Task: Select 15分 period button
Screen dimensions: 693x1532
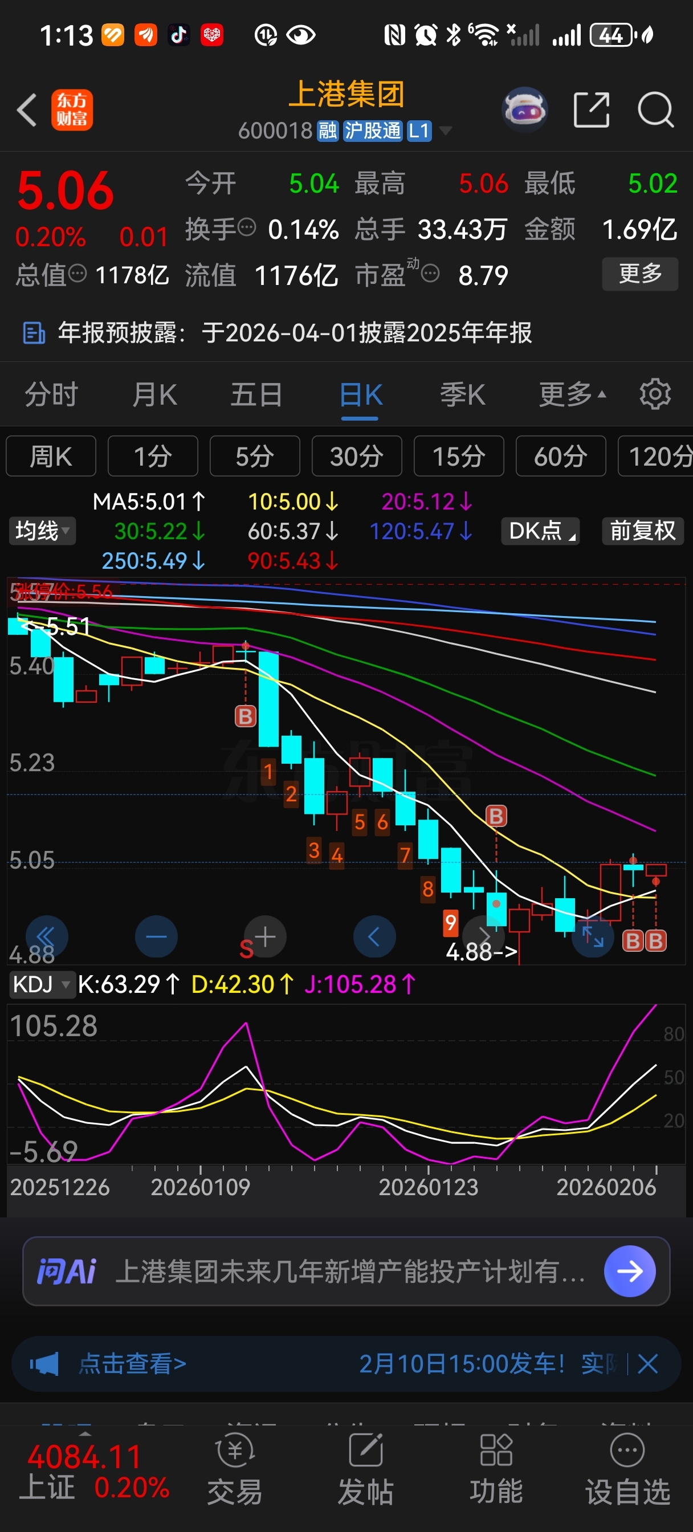Action: (459, 456)
